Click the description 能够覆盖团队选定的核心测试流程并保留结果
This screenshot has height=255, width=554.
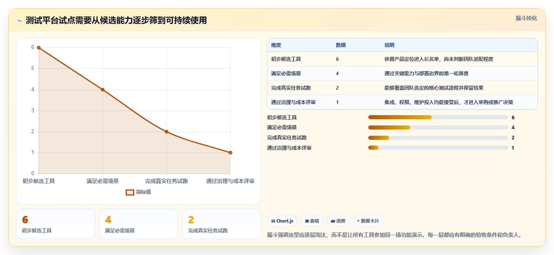(434, 88)
